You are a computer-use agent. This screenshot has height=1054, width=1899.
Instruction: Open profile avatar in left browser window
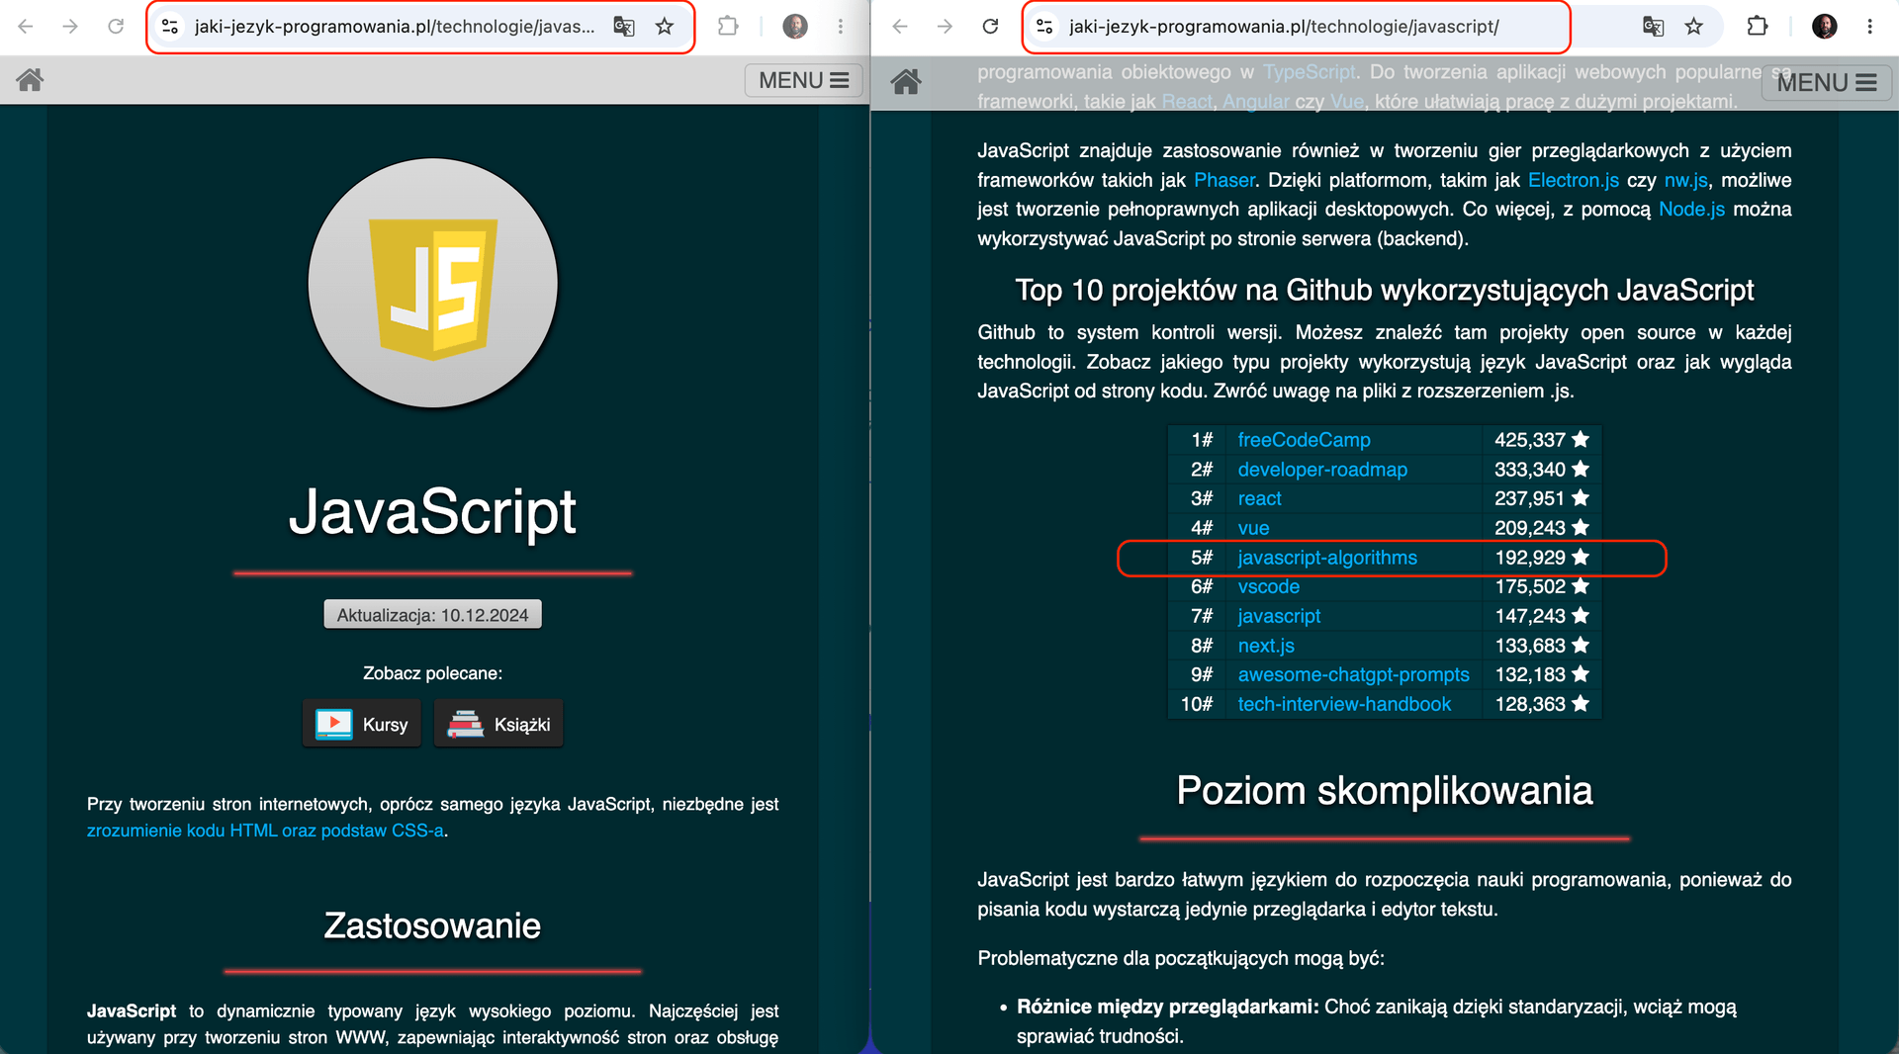pos(795,27)
